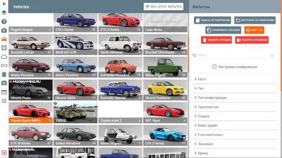
Task: Expand the Класс дерби filter section
Action: (x=235, y=126)
